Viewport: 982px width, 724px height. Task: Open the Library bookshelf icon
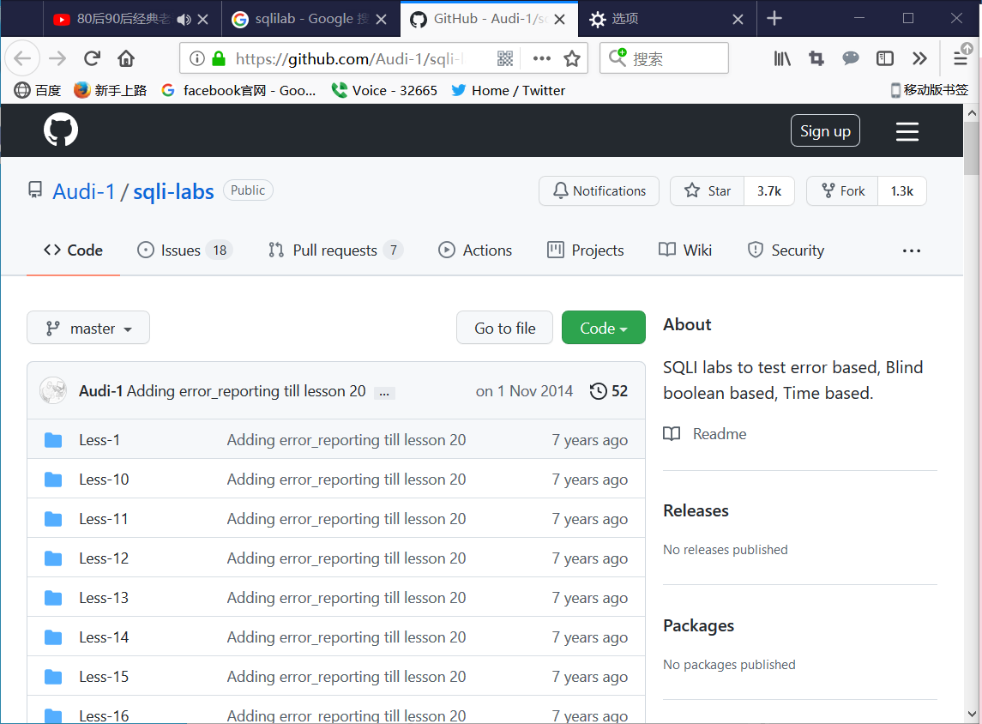(781, 59)
